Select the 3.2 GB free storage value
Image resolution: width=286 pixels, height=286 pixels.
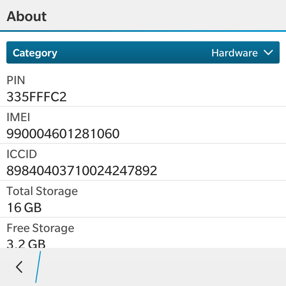click(x=26, y=243)
